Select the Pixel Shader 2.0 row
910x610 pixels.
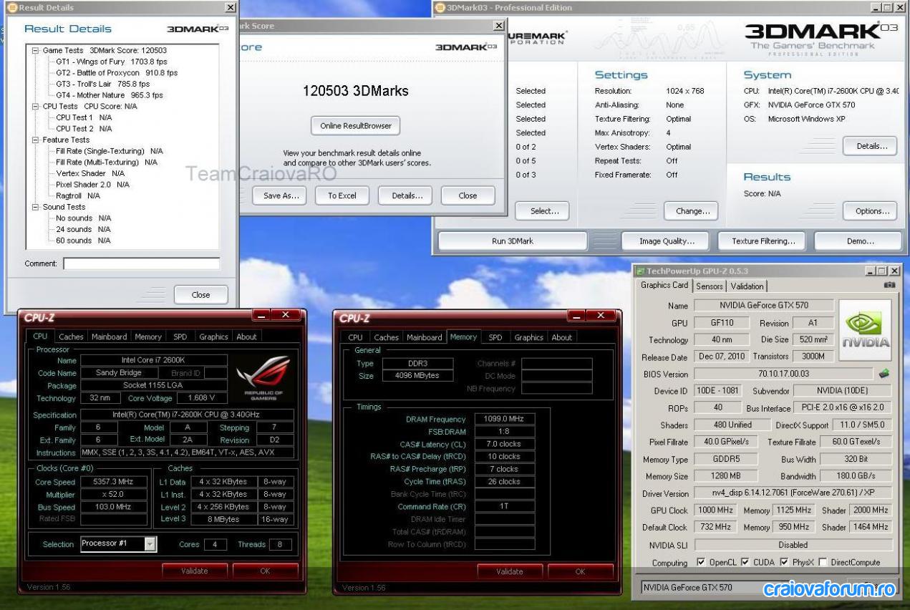coord(93,185)
